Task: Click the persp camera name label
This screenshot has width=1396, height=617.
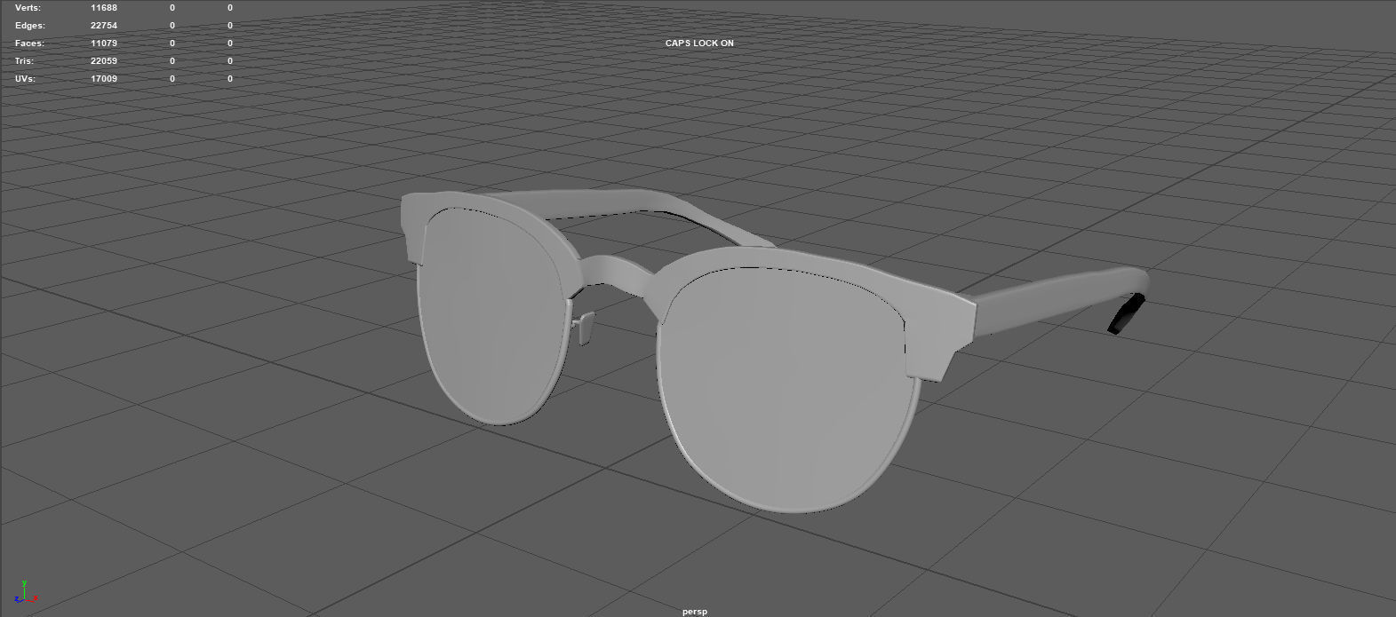Action: coord(695,611)
